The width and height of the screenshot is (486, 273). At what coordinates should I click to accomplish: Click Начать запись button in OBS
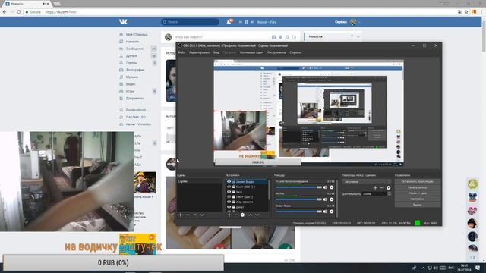(x=418, y=187)
